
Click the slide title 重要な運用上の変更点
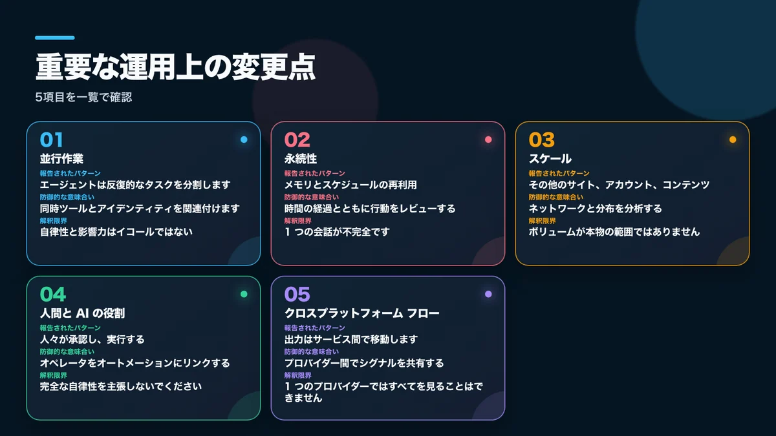[x=175, y=68]
